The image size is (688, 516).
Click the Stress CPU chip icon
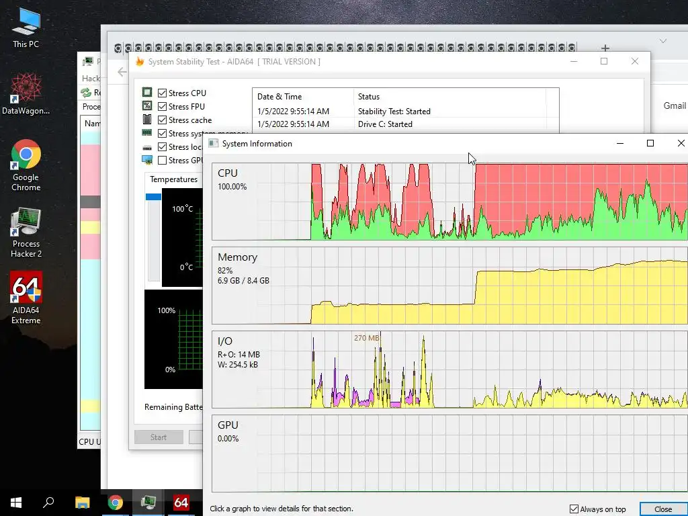click(147, 92)
